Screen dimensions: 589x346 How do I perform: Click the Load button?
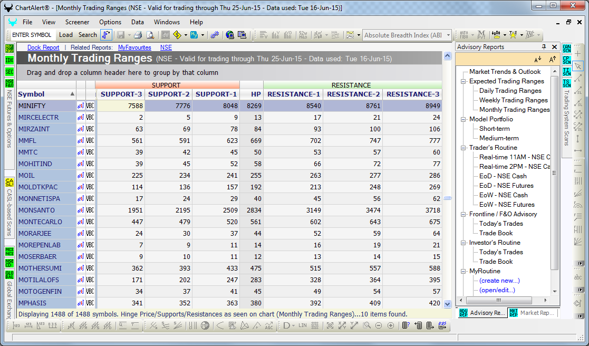point(66,35)
